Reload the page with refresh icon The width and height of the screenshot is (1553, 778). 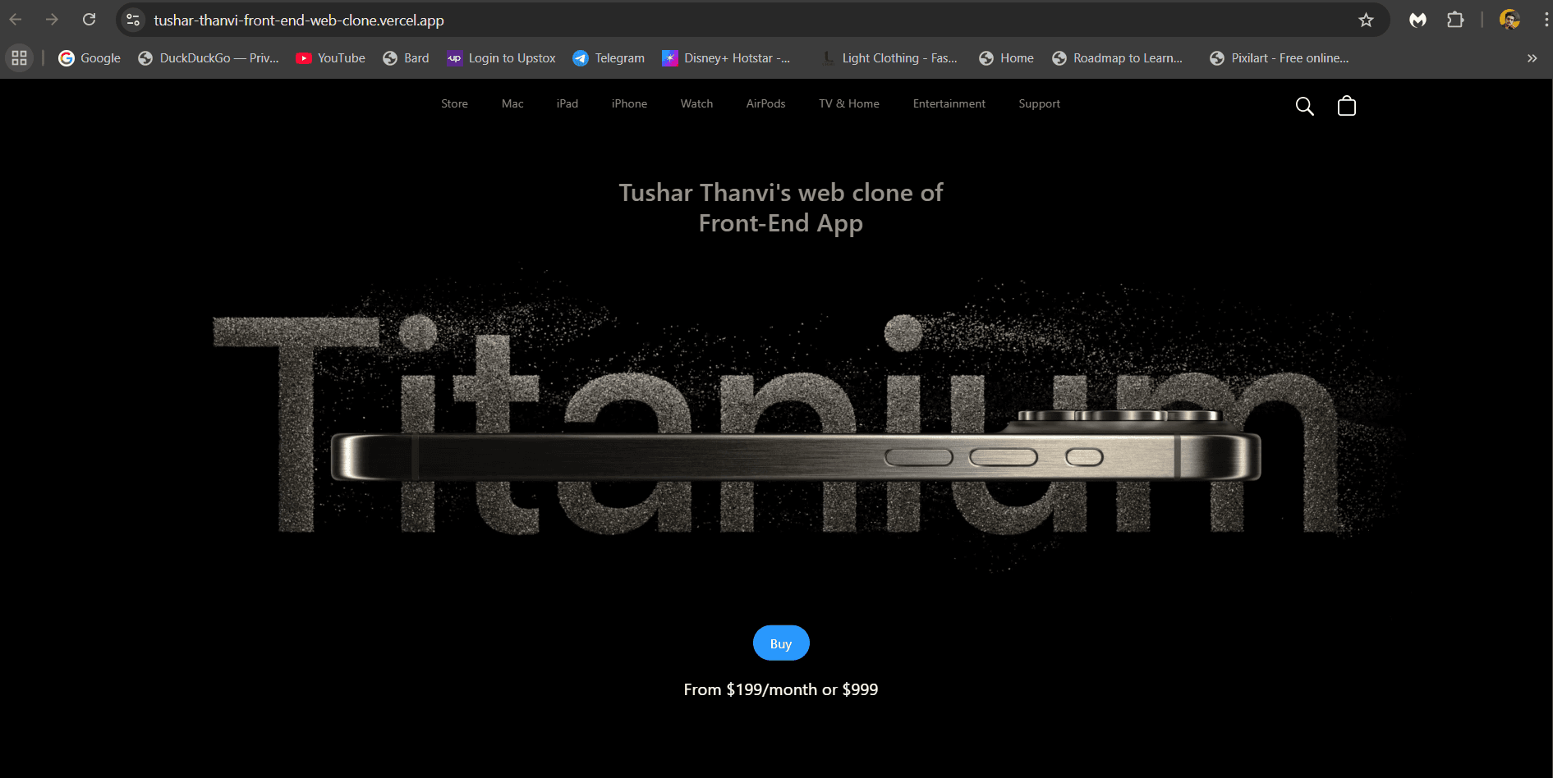point(89,20)
